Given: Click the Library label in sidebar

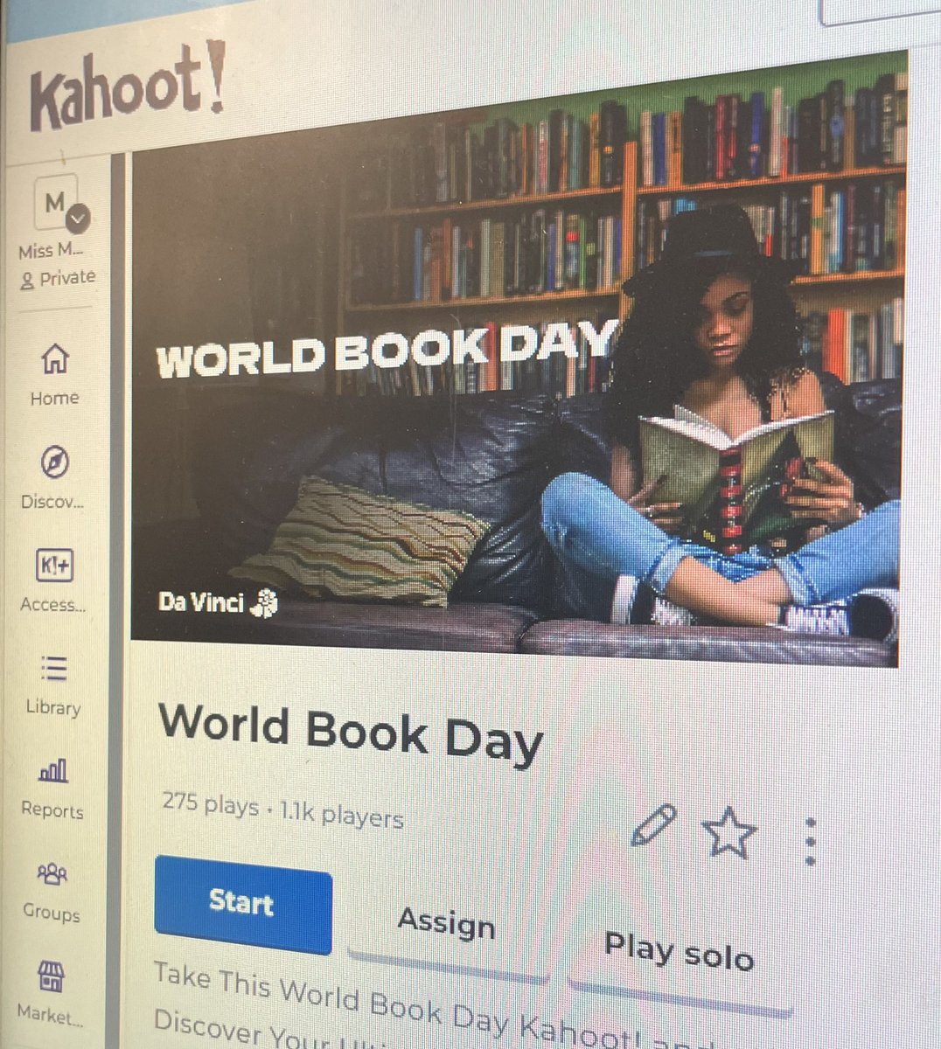Looking at the screenshot, I should click(x=53, y=707).
